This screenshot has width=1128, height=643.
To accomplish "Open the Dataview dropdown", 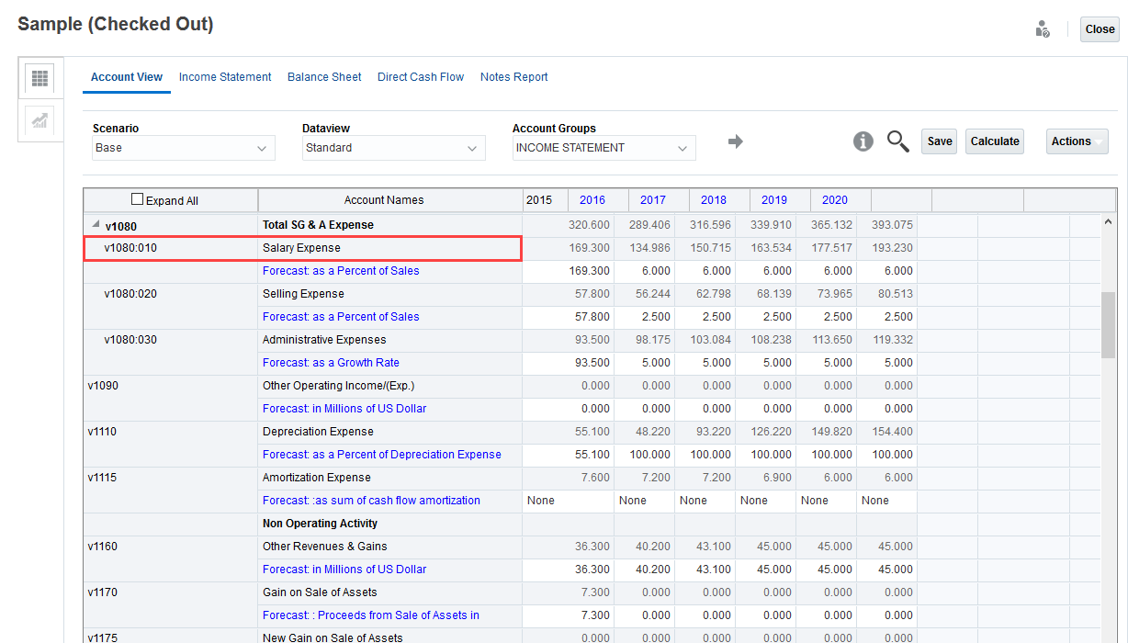I will pos(394,148).
